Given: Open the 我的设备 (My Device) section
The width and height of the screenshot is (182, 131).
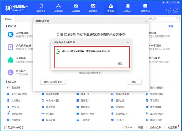Looking at the screenshot, I should point(41,8).
